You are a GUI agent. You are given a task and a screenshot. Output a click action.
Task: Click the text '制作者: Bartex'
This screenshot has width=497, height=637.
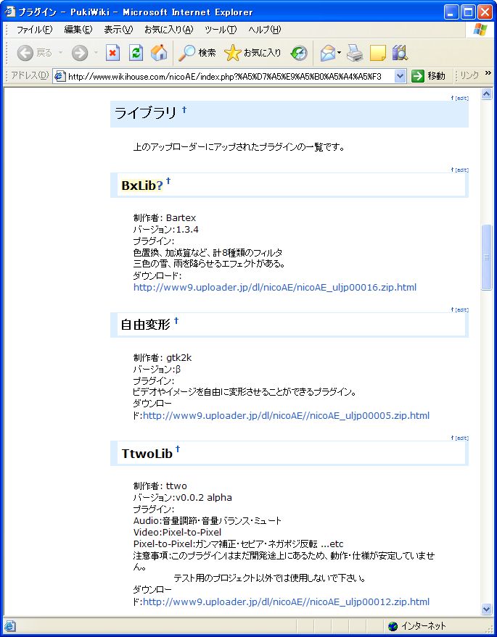164,217
